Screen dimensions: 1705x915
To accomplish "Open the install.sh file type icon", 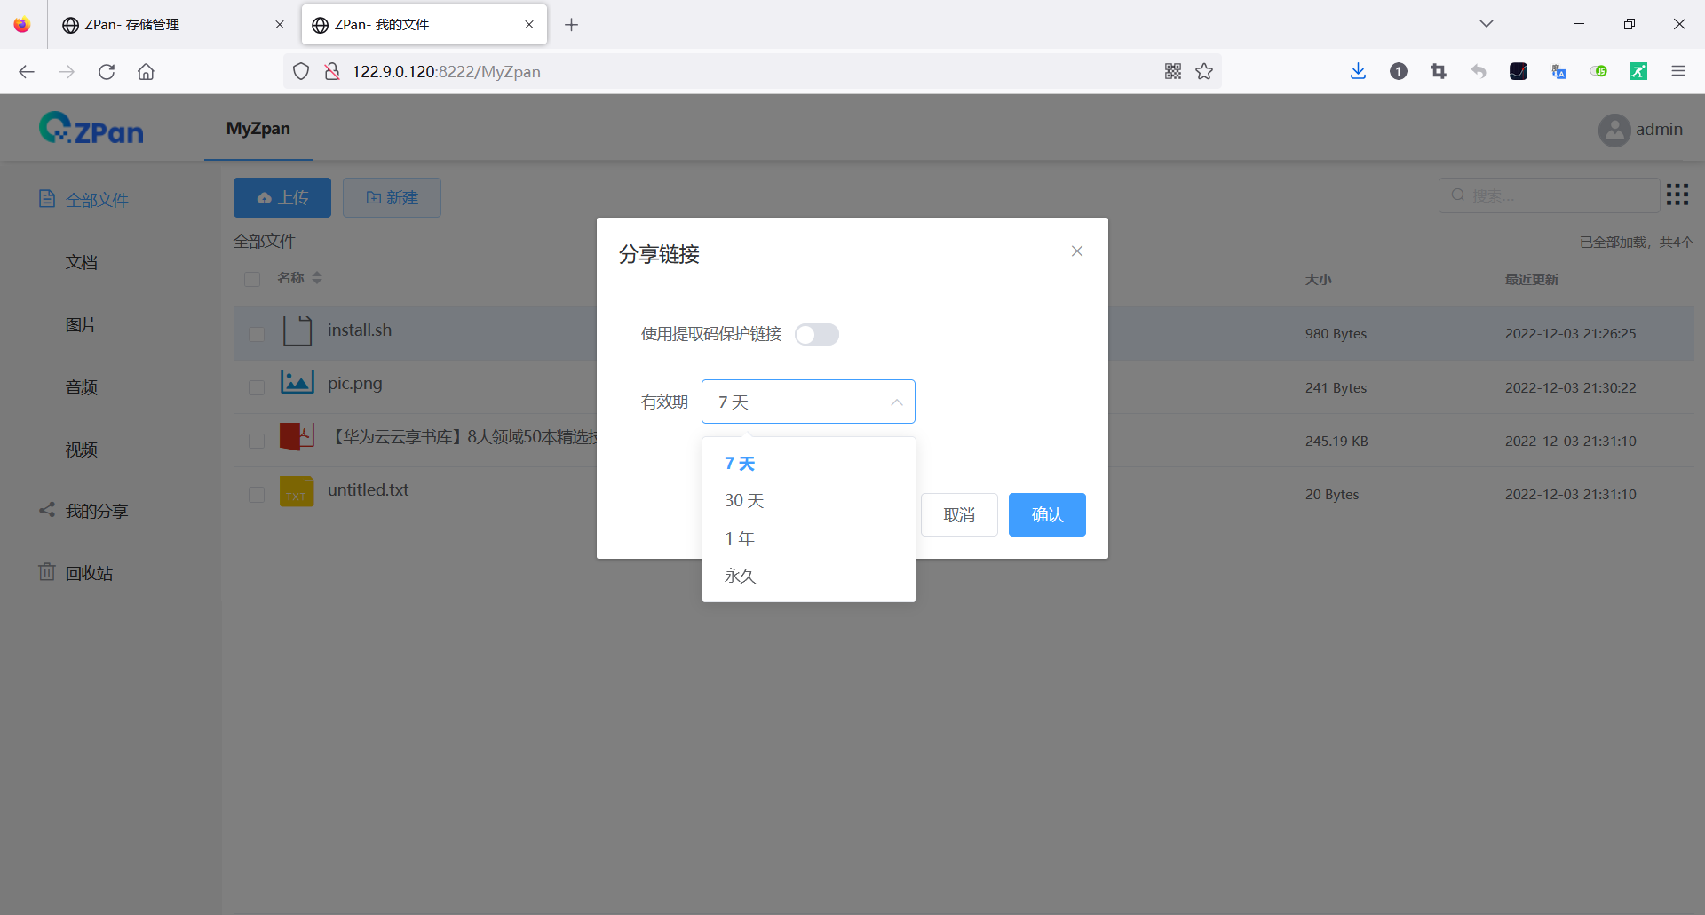I will click(x=297, y=330).
